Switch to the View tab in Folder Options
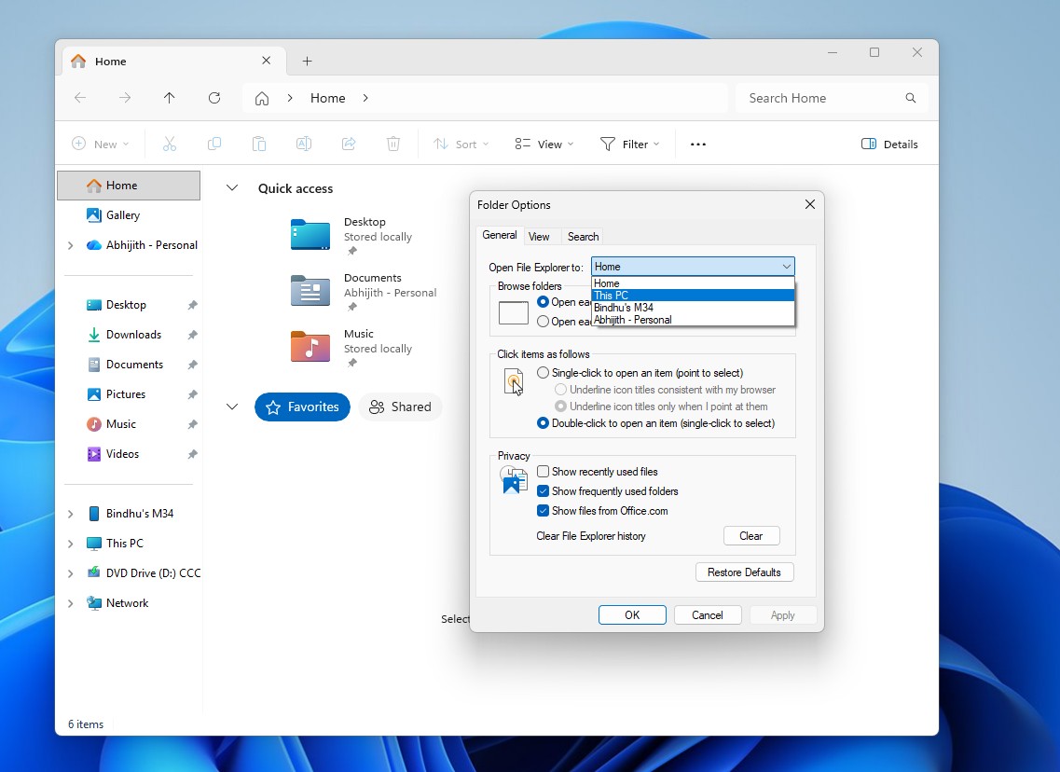 (539, 237)
